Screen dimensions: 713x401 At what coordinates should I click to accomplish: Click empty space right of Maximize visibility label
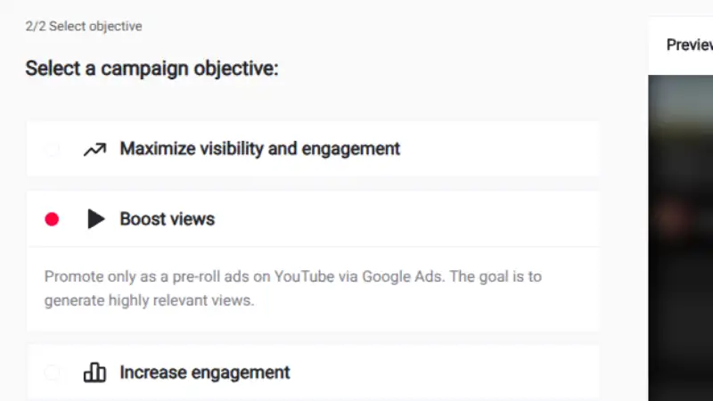(499, 150)
